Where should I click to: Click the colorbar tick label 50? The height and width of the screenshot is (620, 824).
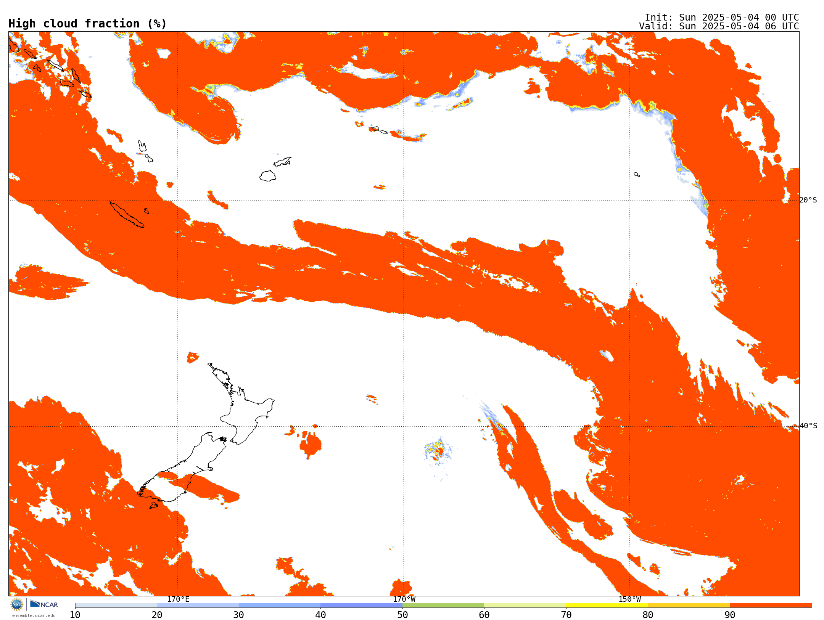(402, 615)
